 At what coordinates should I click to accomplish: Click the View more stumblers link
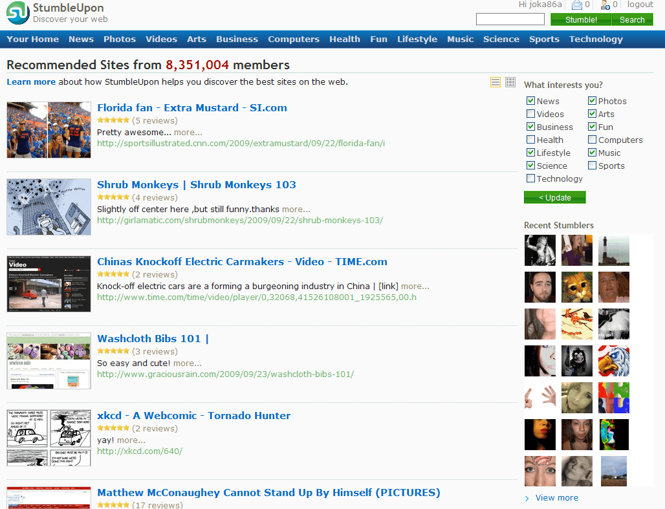pyautogui.click(x=557, y=498)
